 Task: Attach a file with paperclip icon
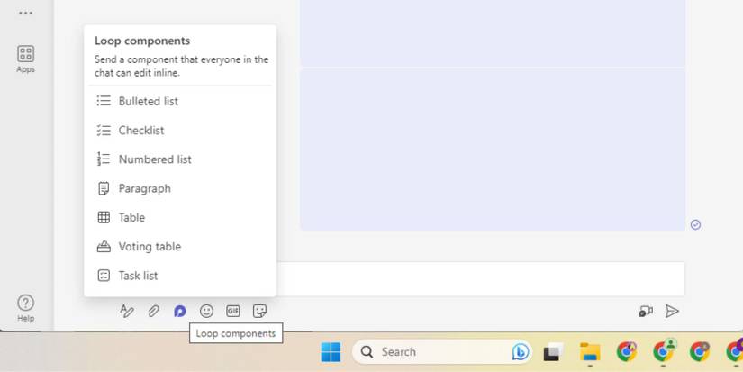coord(153,311)
